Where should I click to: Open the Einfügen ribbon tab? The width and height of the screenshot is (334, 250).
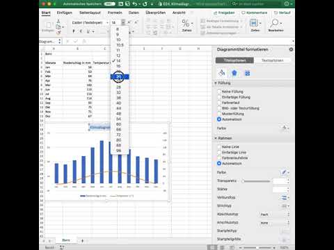pyautogui.click(x=65, y=12)
